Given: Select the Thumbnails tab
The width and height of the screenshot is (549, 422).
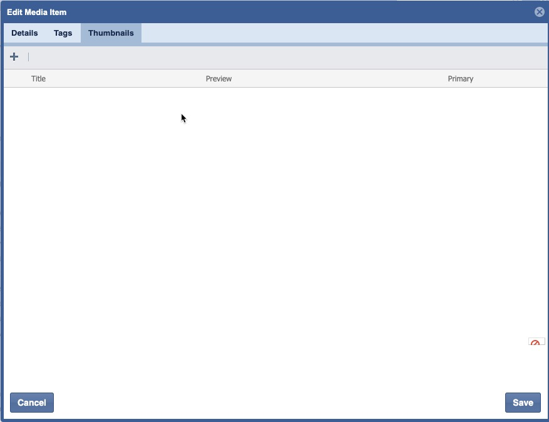Looking at the screenshot, I should pos(111,33).
